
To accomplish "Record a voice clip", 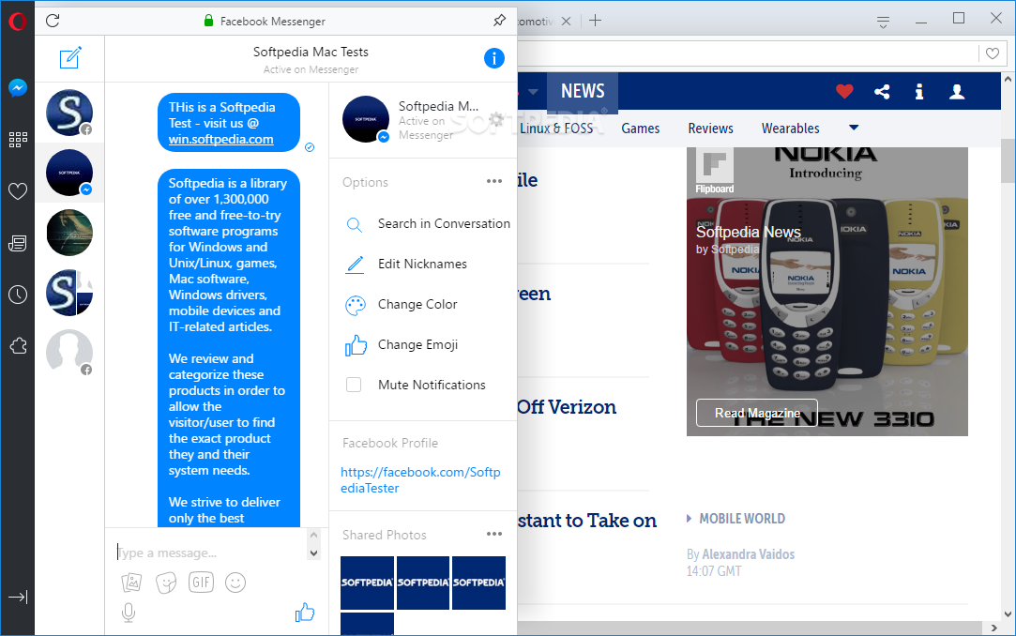I will click(129, 613).
